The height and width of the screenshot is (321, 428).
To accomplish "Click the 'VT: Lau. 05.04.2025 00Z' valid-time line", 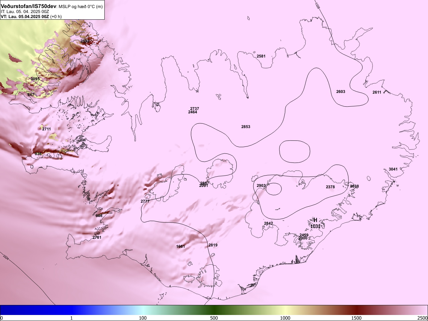I will coord(25,17).
